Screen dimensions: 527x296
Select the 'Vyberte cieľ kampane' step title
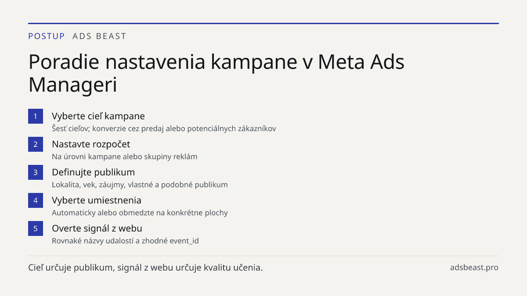tap(98, 116)
